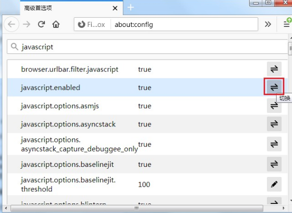Expand the toolbar overflow chevron
Screen dimensions: 292x213
pyautogui.click(x=268, y=24)
